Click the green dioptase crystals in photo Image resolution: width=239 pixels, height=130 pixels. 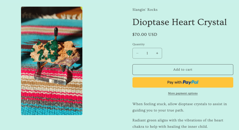click(48, 49)
